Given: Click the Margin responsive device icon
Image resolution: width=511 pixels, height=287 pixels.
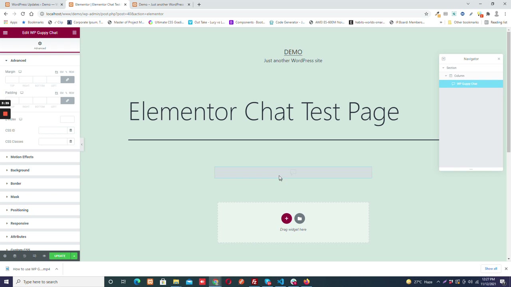Looking at the screenshot, I should [20, 72].
